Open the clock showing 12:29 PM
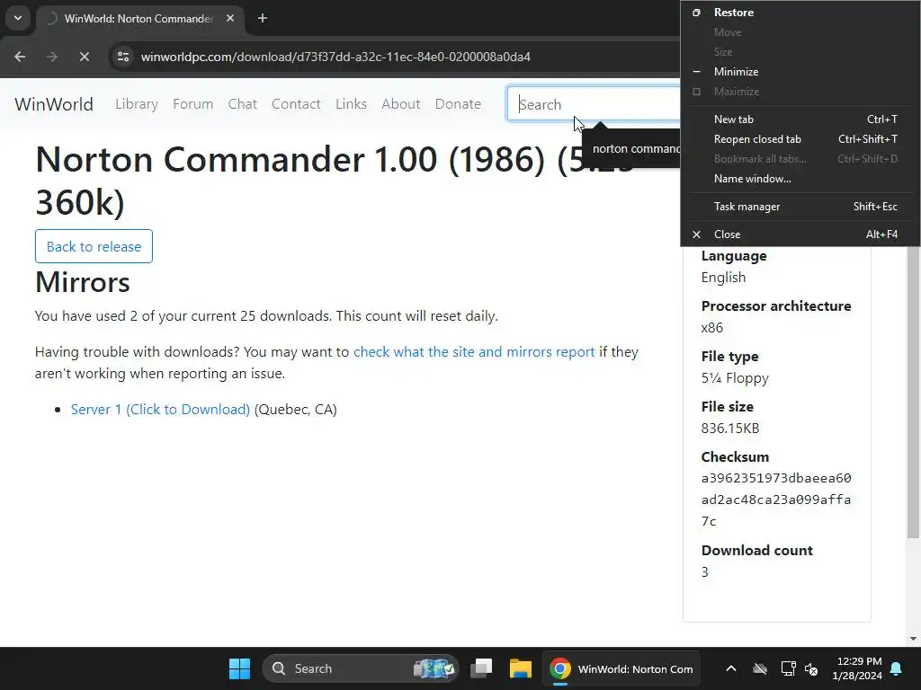Viewport: 921px width, 690px height. coord(857,668)
